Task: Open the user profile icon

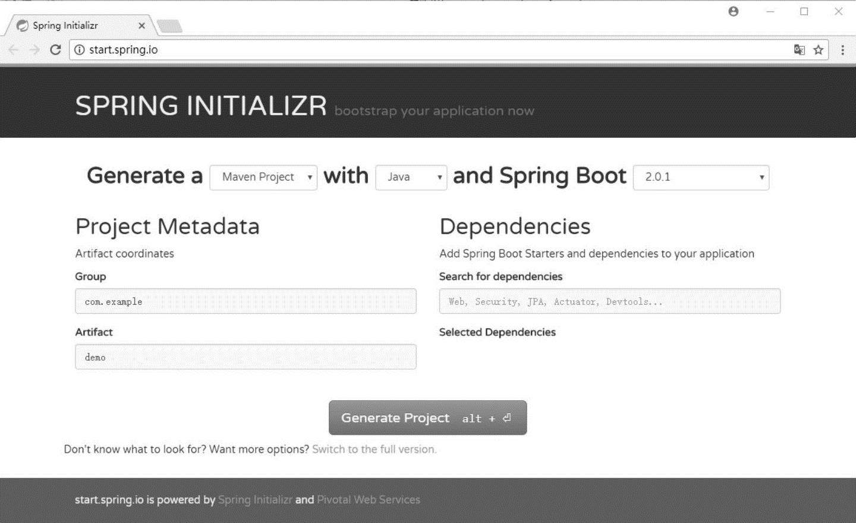Action: click(734, 11)
